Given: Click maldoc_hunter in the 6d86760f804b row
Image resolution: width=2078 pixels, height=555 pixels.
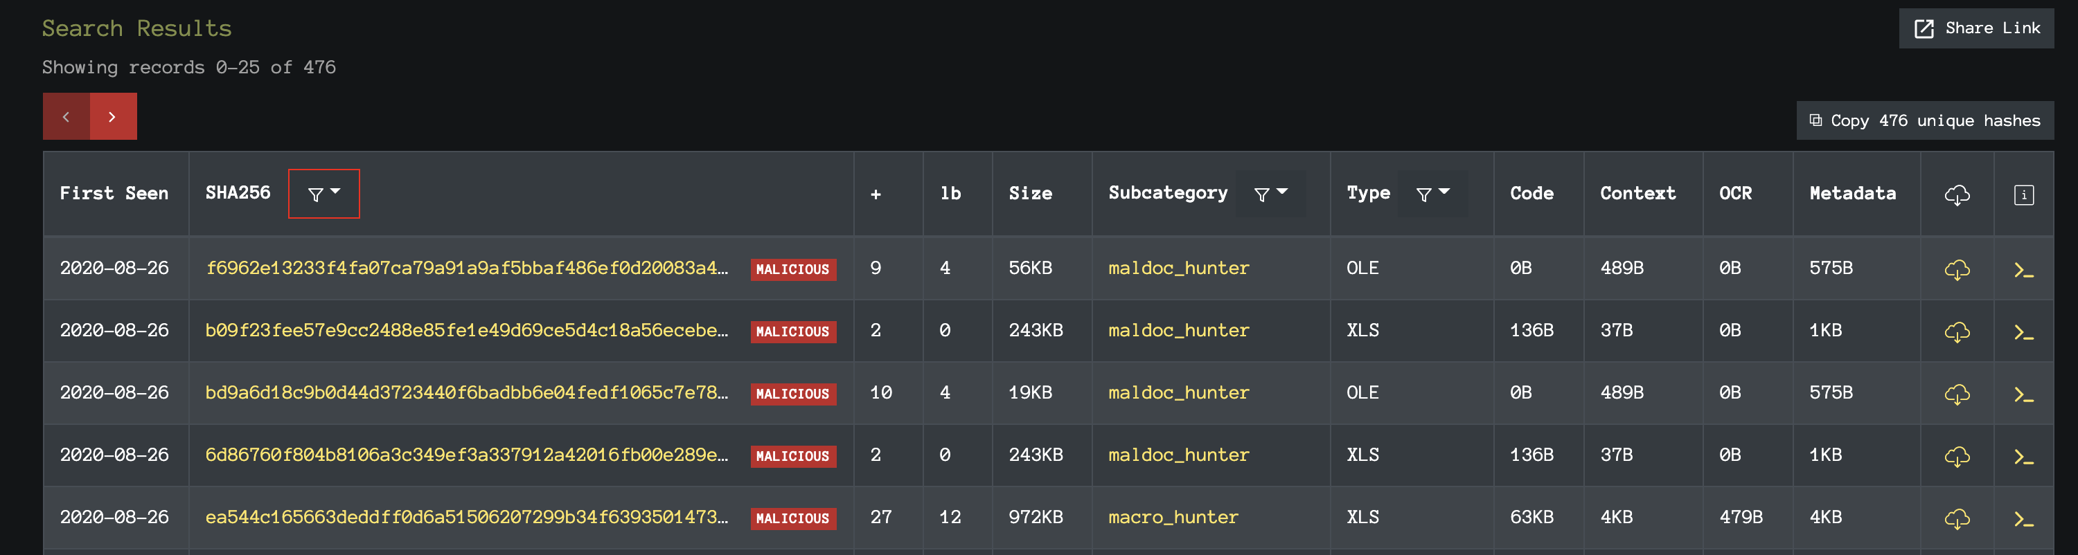Looking at the screenshot, I should [1178, 455].
